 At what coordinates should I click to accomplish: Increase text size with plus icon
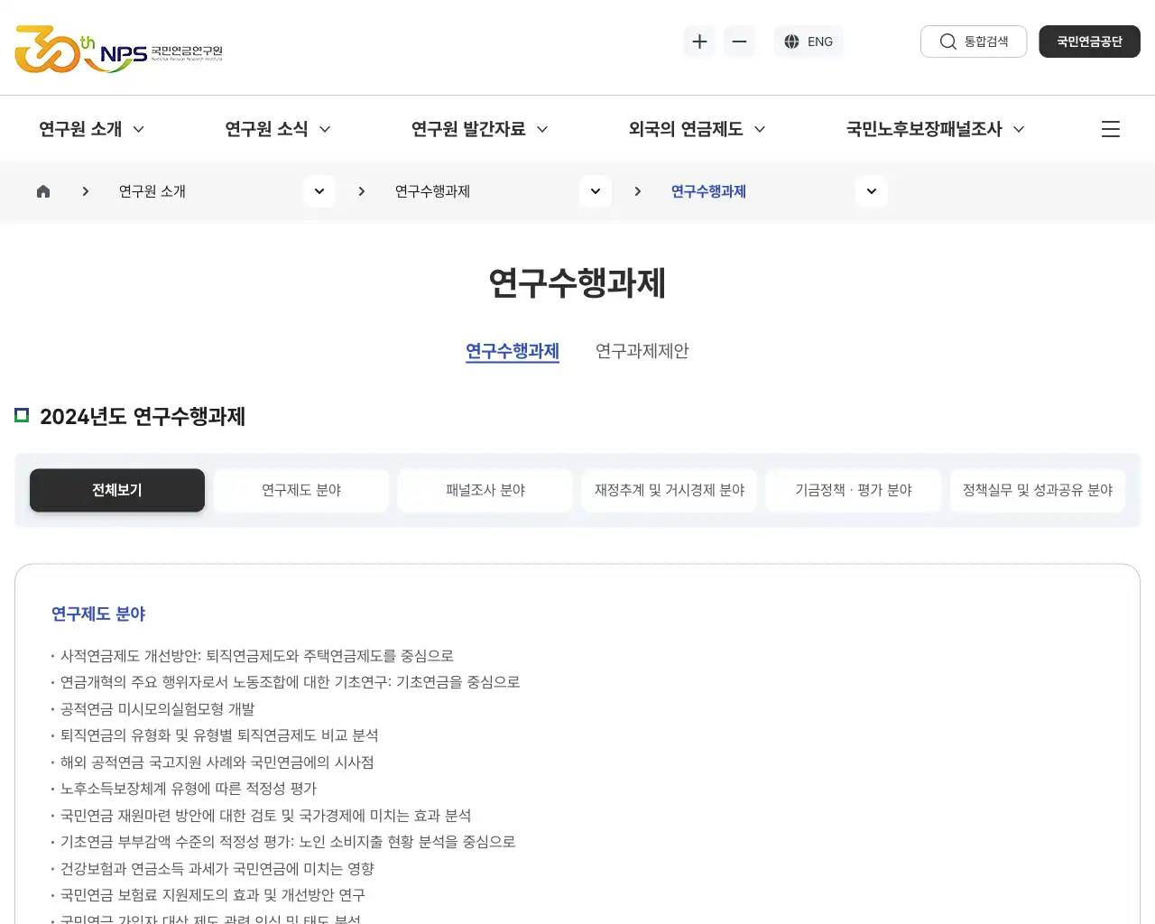tap(699, 42)
